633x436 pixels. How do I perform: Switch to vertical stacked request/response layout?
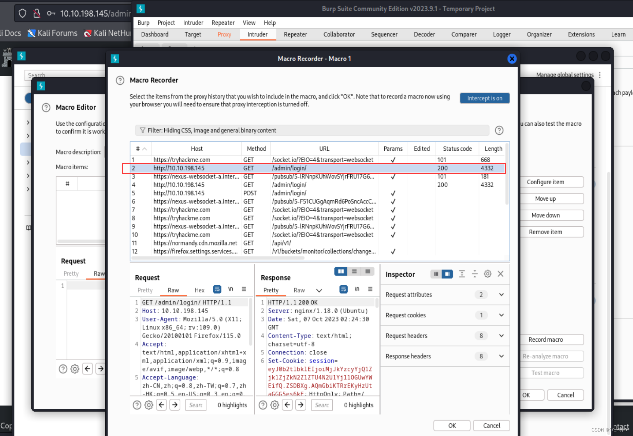click(x=354, y=271)
